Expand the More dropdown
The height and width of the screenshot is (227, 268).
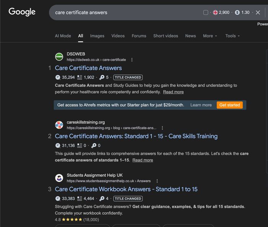210,36
